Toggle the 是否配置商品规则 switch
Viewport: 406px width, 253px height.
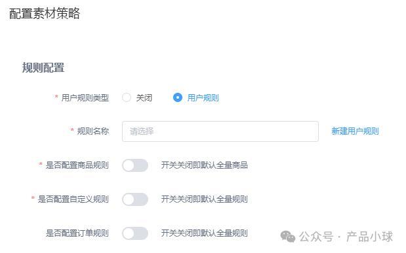click(x=135, y=165)
